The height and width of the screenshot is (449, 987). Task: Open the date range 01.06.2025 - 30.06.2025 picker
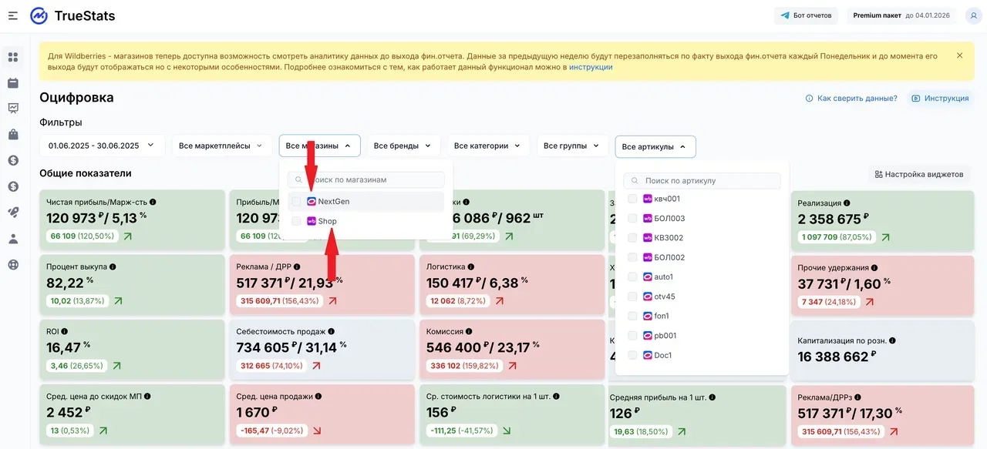pos(102,146)
